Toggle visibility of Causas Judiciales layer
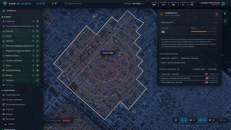The image size is (231, 130). [x=38, y=61]
